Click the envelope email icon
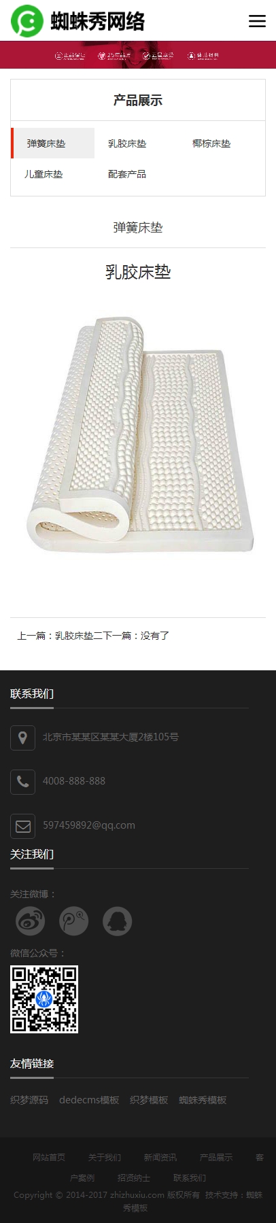This screenshot has width=276, height=1223. pos(22,826)
